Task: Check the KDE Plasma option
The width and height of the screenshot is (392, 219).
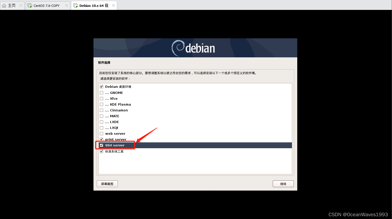Action: (x=101, y=105)
